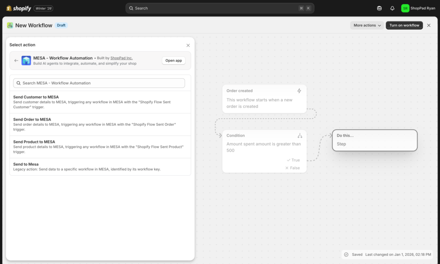Select the legacy Send to Mesa action

point(100,167)
